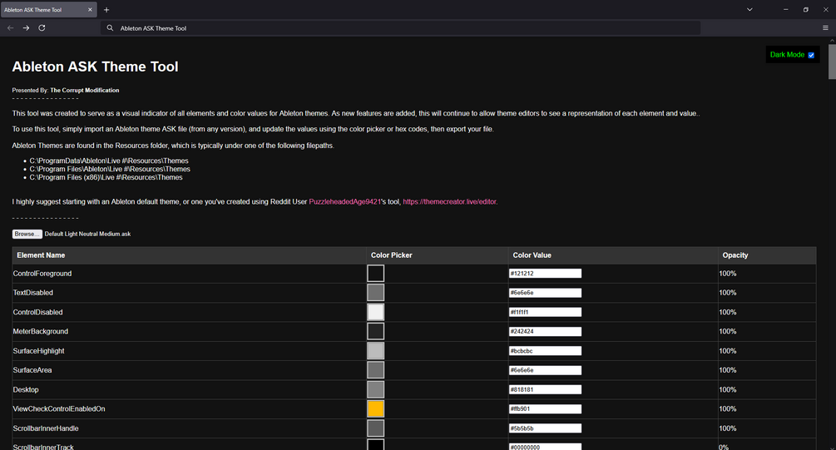Open the PuzzleheadedAge9421 Reddit user link
Viewport: 836px width, 450px height.
point(345,201)
